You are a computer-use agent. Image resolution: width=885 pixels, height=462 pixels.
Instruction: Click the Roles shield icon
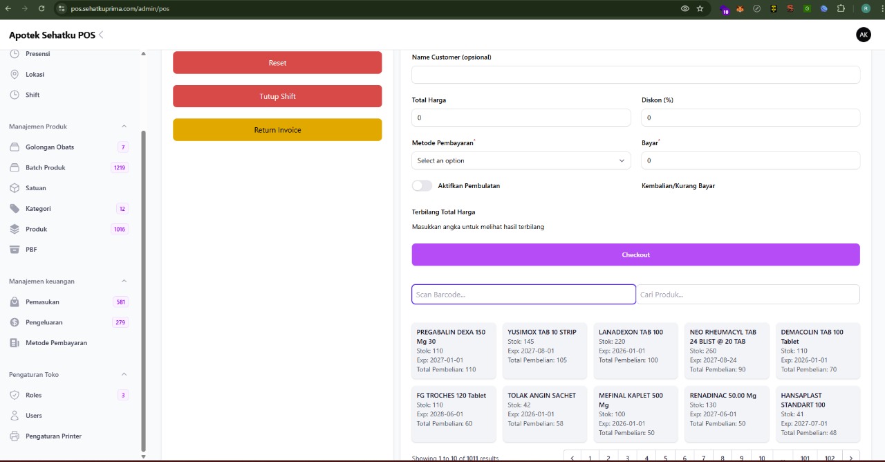(15, 395)
